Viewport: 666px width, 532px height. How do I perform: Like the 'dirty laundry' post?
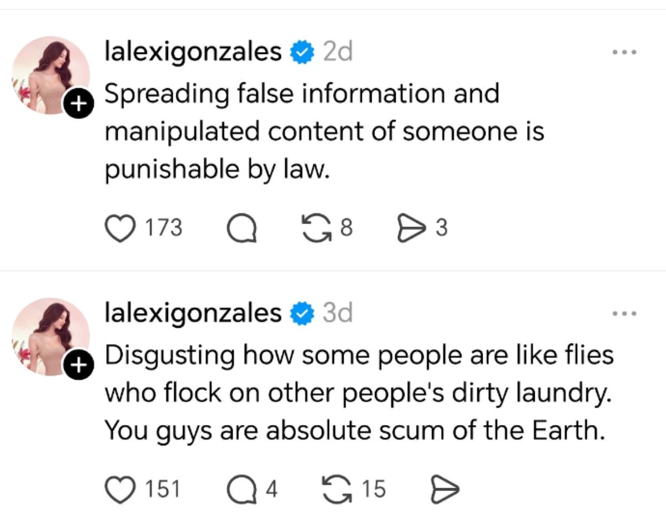pos(120,489)
